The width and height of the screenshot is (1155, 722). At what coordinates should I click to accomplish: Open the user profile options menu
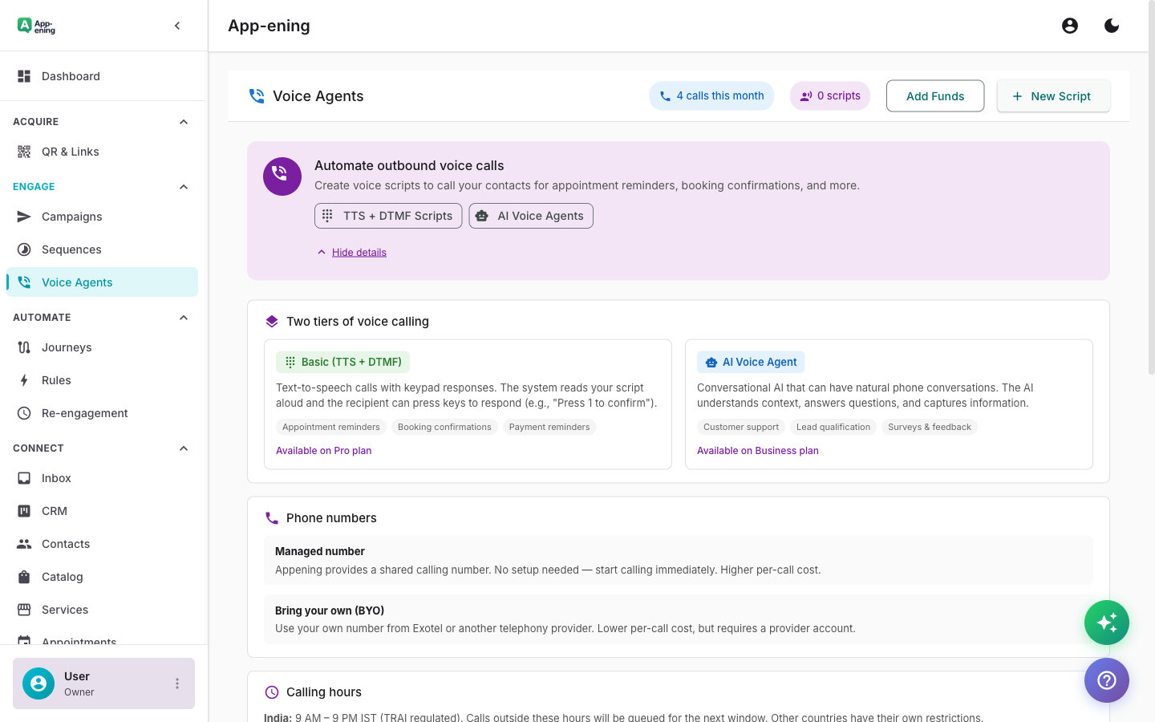click(177, 683)
